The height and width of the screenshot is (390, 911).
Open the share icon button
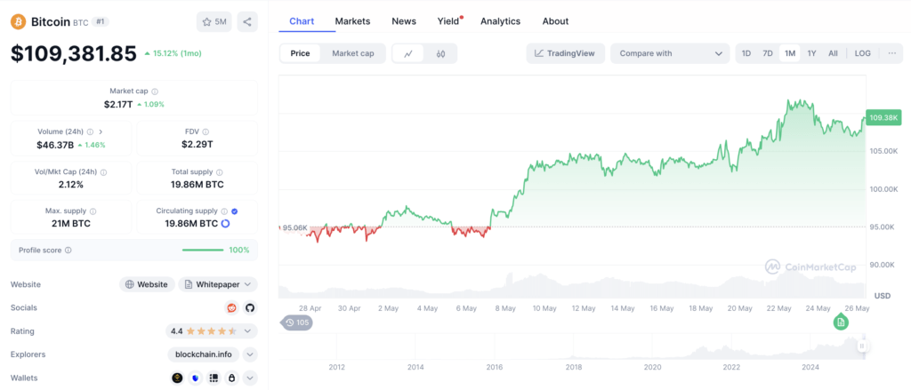click(247, 22)
